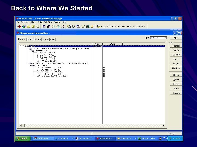This screenshot has width=197, height=147.
Task: Select treatment field row starting with 2 - LAO
Action: coord(46,55)
